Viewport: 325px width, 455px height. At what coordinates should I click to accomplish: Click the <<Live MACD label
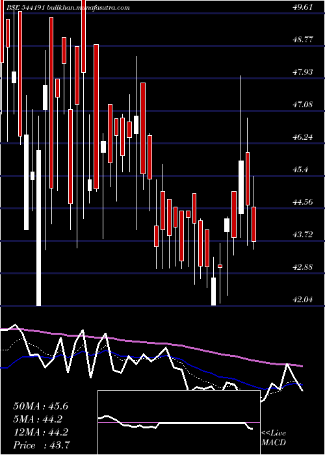(x=274, y=438)
